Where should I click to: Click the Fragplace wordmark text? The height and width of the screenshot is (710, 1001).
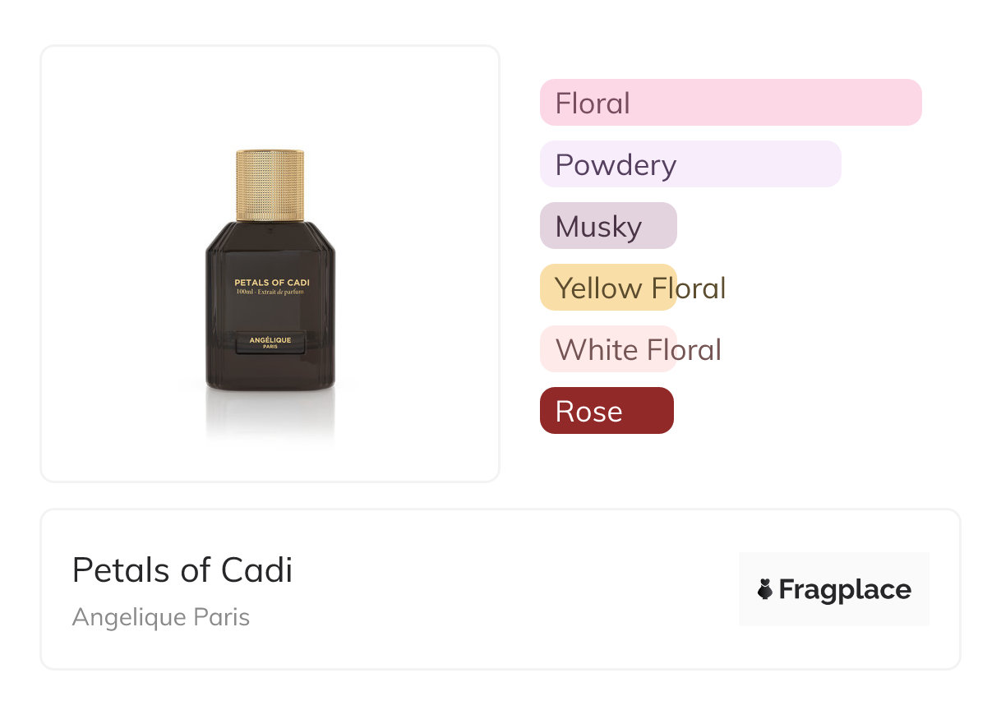tap(845, 589)
